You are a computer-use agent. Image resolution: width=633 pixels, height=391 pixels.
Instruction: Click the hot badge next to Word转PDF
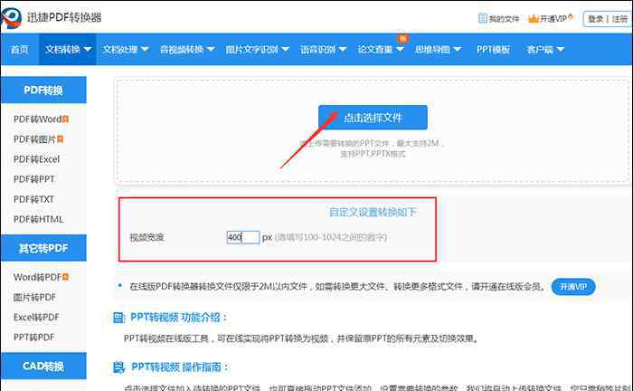(65, 277)
